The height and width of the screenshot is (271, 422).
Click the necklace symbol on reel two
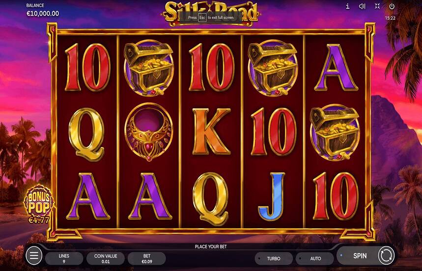pyautogui.click(x=149, y=132)
